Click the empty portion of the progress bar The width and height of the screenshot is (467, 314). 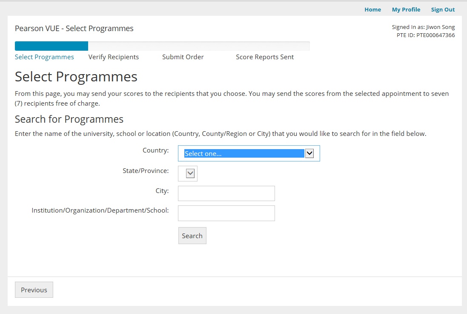coord(199,46)
